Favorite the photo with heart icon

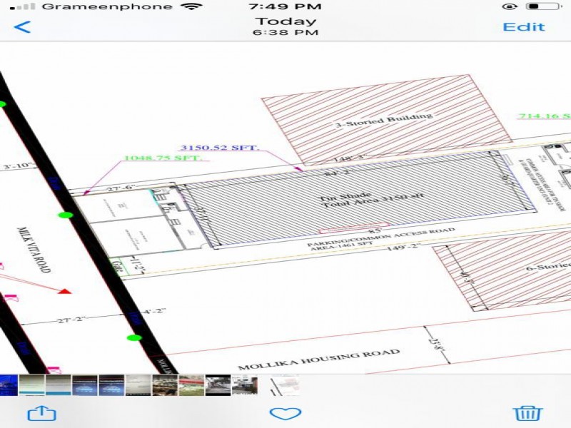pos(285,413)
